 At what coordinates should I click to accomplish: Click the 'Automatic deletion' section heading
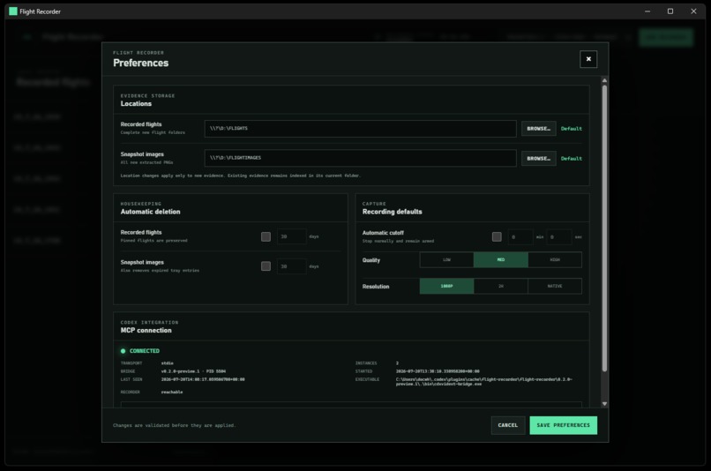click(x=150, y=212)
